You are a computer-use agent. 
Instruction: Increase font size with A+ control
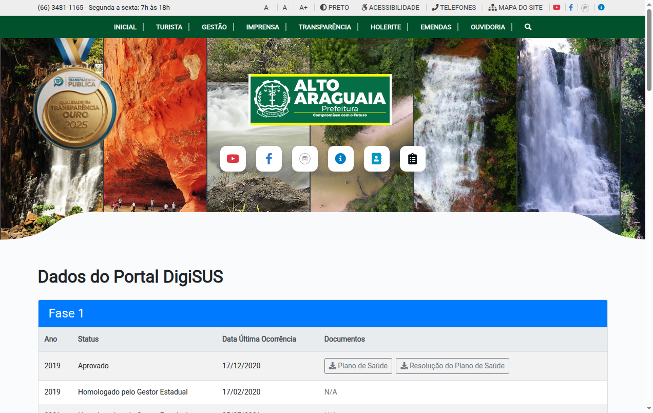[304, 8]
